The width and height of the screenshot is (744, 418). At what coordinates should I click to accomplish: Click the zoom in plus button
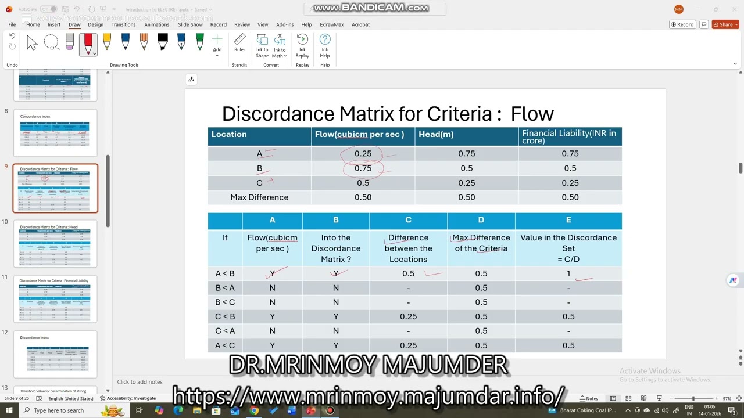click(717, 398)
